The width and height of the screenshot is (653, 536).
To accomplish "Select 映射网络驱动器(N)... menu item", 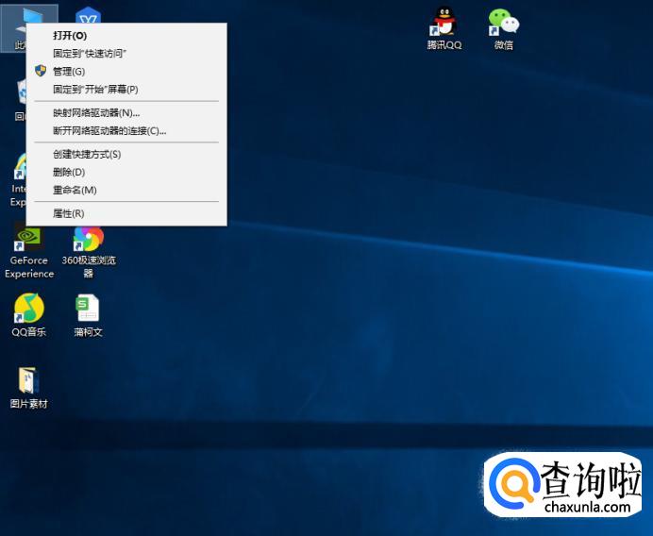I will 96,113.
